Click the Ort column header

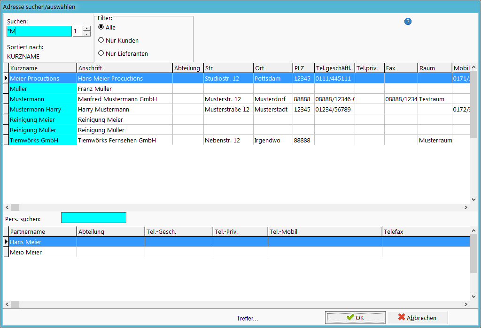273,68
